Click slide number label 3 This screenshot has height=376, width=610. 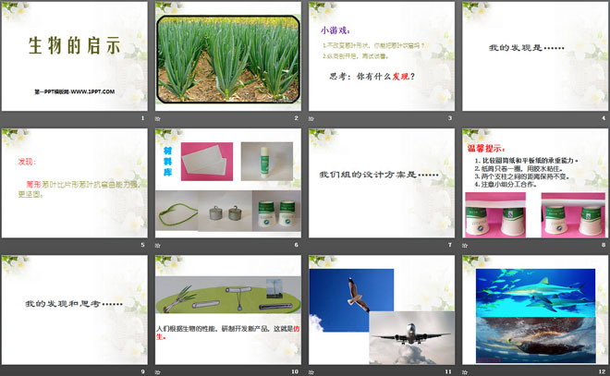[450, 118]
